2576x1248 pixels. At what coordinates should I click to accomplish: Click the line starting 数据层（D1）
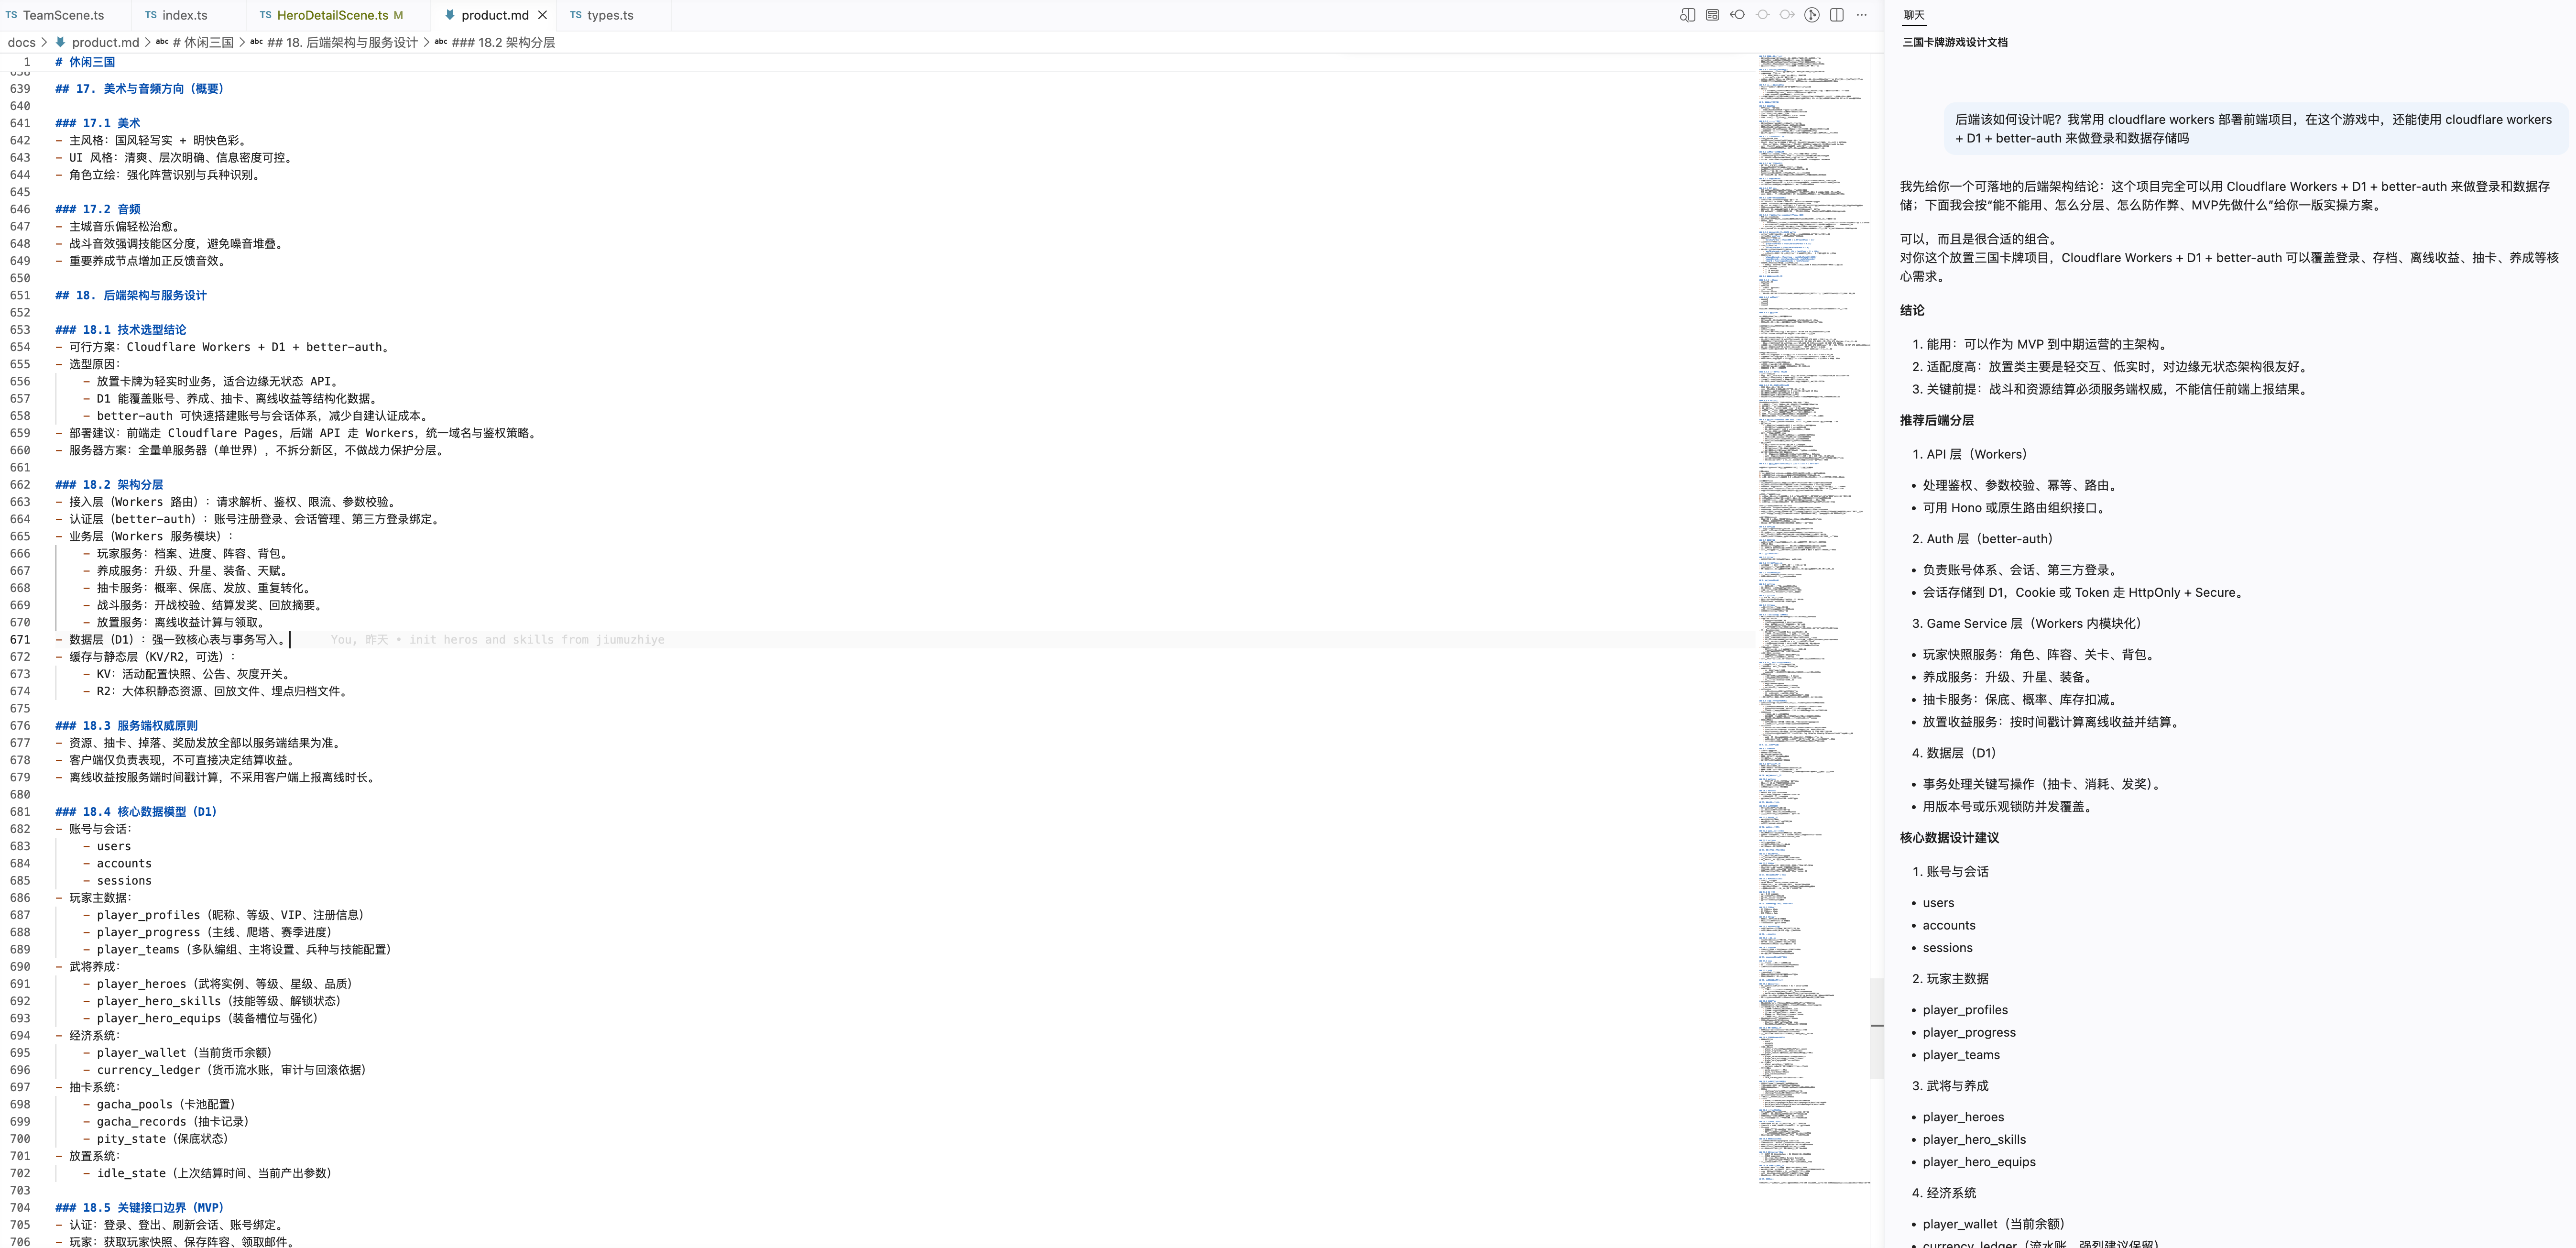[172, 640]
